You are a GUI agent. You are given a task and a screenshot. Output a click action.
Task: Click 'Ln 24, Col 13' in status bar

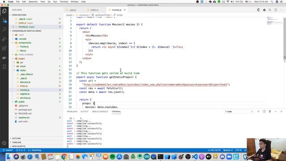point(214,150)
